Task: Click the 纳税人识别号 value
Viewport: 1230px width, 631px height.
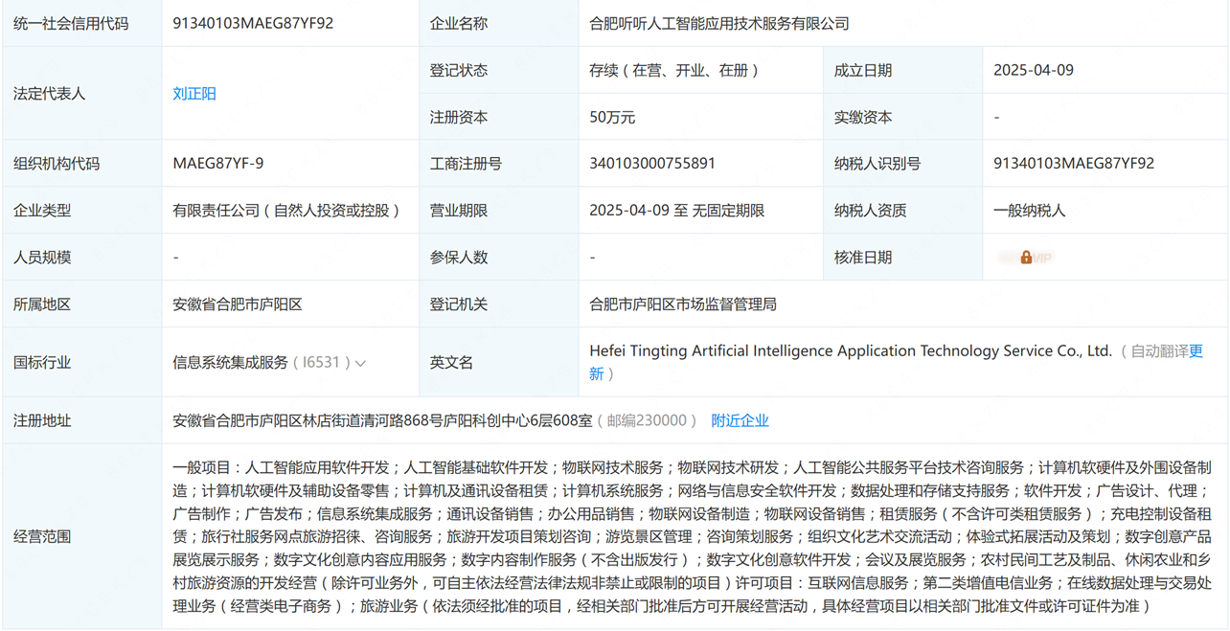Action: click(x=1074, y=164)
